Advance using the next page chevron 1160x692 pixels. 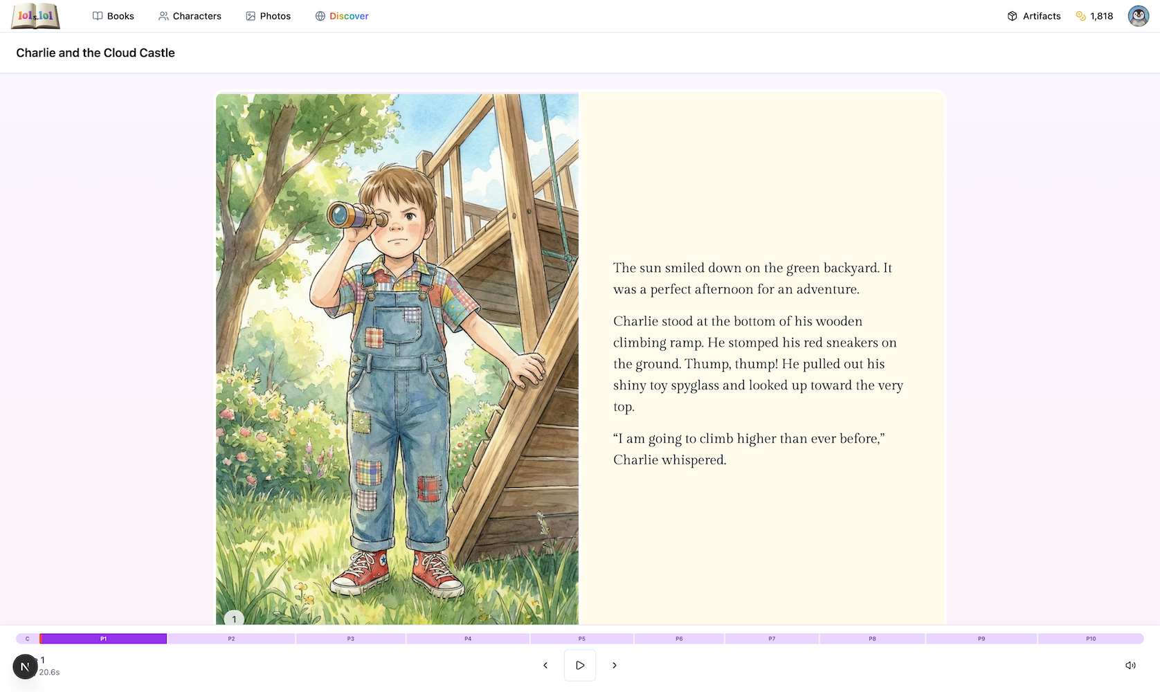(x=614, y=665)
